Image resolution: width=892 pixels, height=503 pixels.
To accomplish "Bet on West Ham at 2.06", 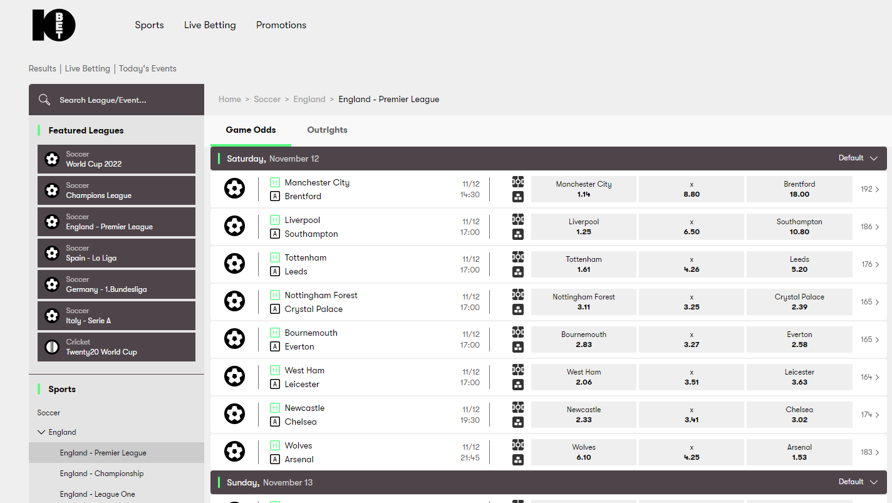I will click(x=584, y=377).
